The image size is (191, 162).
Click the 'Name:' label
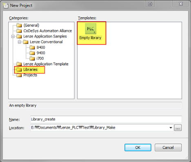tap(14, 120)
